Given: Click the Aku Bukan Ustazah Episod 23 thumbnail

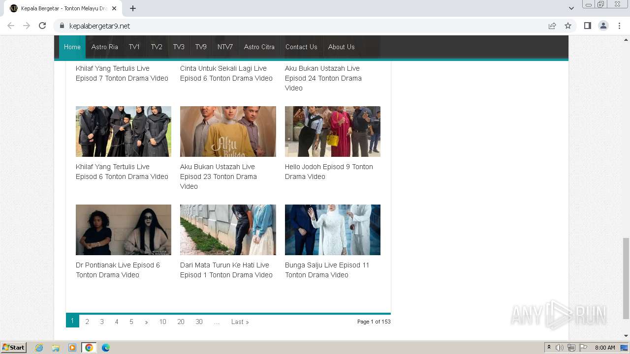Looking at the screenshot, I should coord(228,131).
